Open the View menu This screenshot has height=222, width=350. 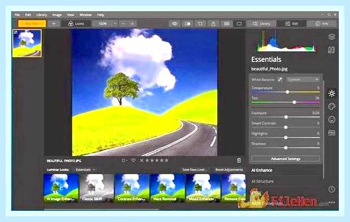pyautogui.click(x=71, y=15)
